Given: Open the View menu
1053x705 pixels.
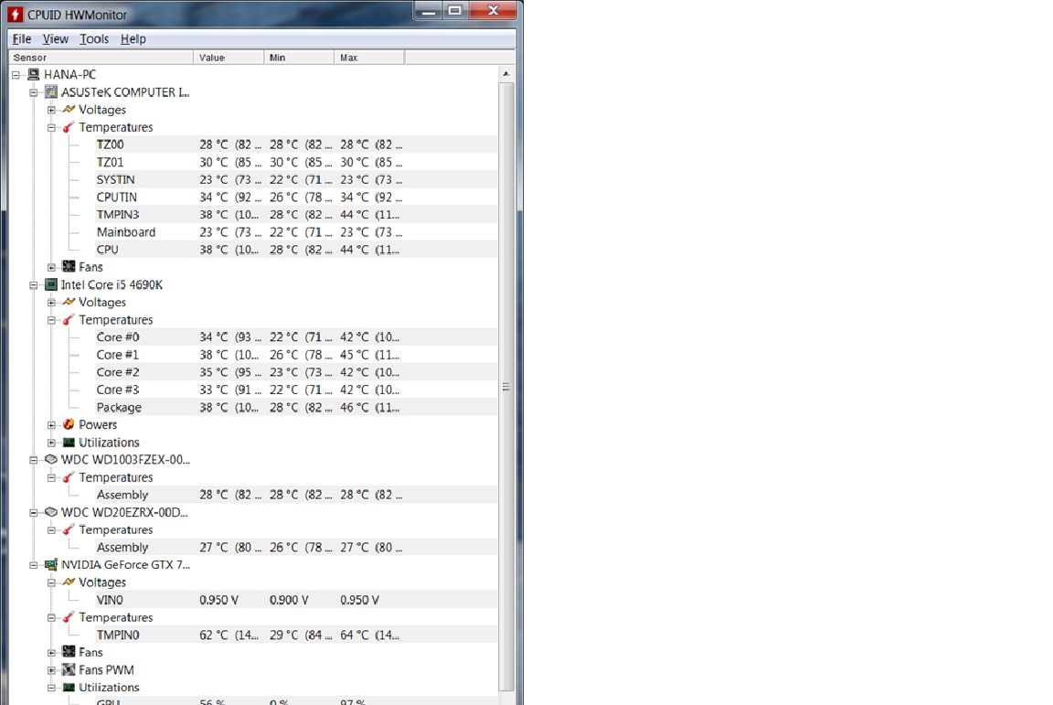Looking at the screenshot, I should tap(55, 39).
